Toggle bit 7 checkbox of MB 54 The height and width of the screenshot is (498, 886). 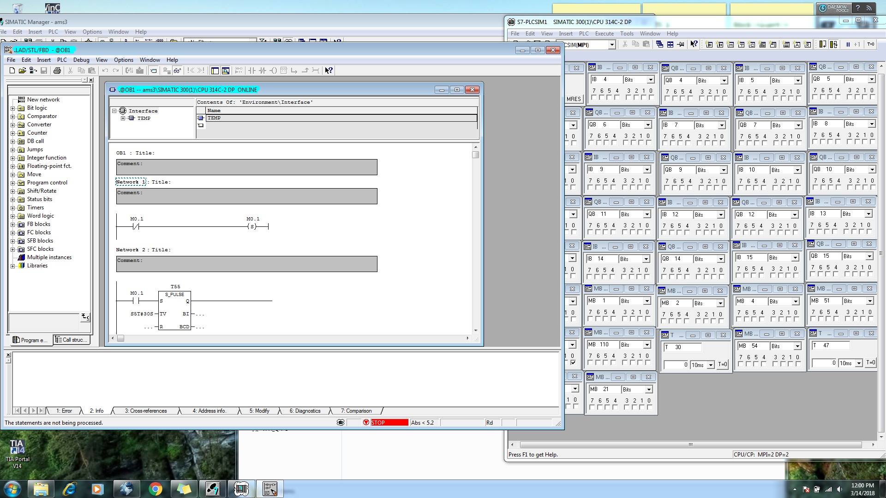(741, 364)
